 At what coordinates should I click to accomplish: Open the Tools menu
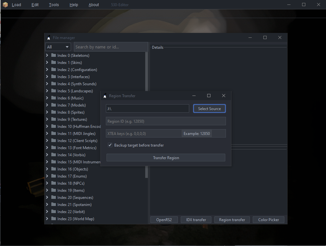click(x=54, y=5)
